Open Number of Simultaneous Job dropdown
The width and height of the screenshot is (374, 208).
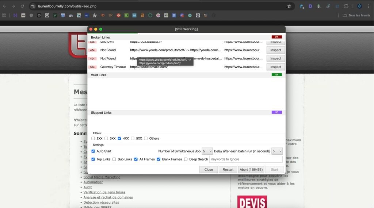point(207,151)
